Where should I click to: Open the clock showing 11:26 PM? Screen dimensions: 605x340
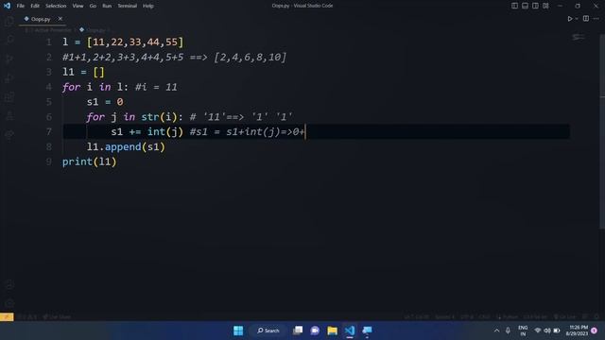578,331
